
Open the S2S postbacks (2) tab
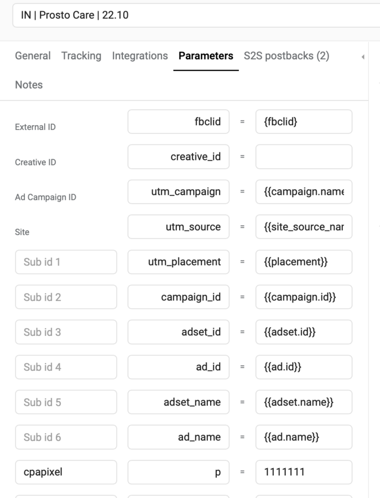click(287, 56)
